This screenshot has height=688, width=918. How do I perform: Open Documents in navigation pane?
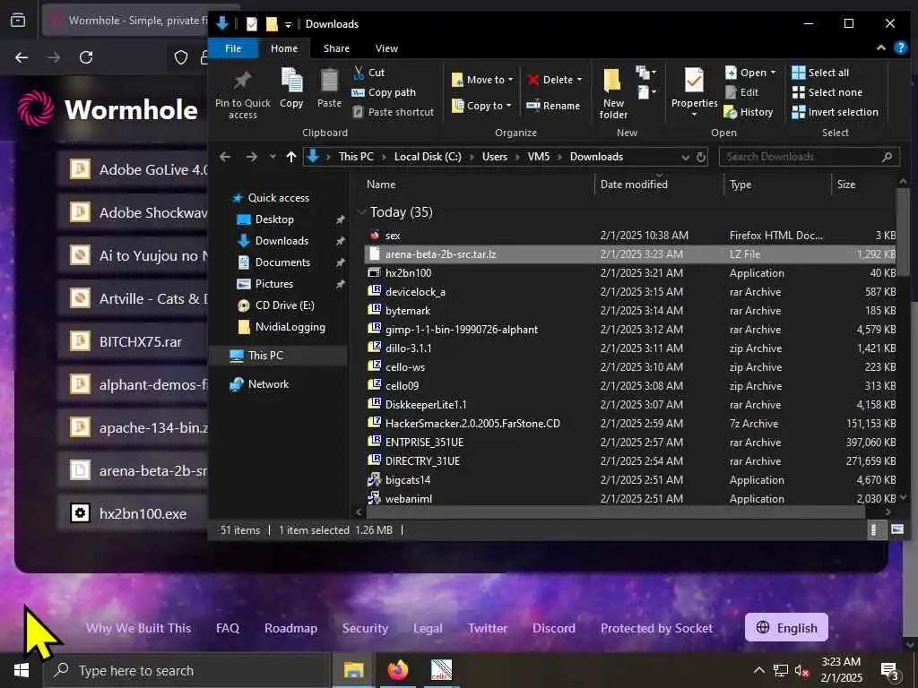coord(282,262)
